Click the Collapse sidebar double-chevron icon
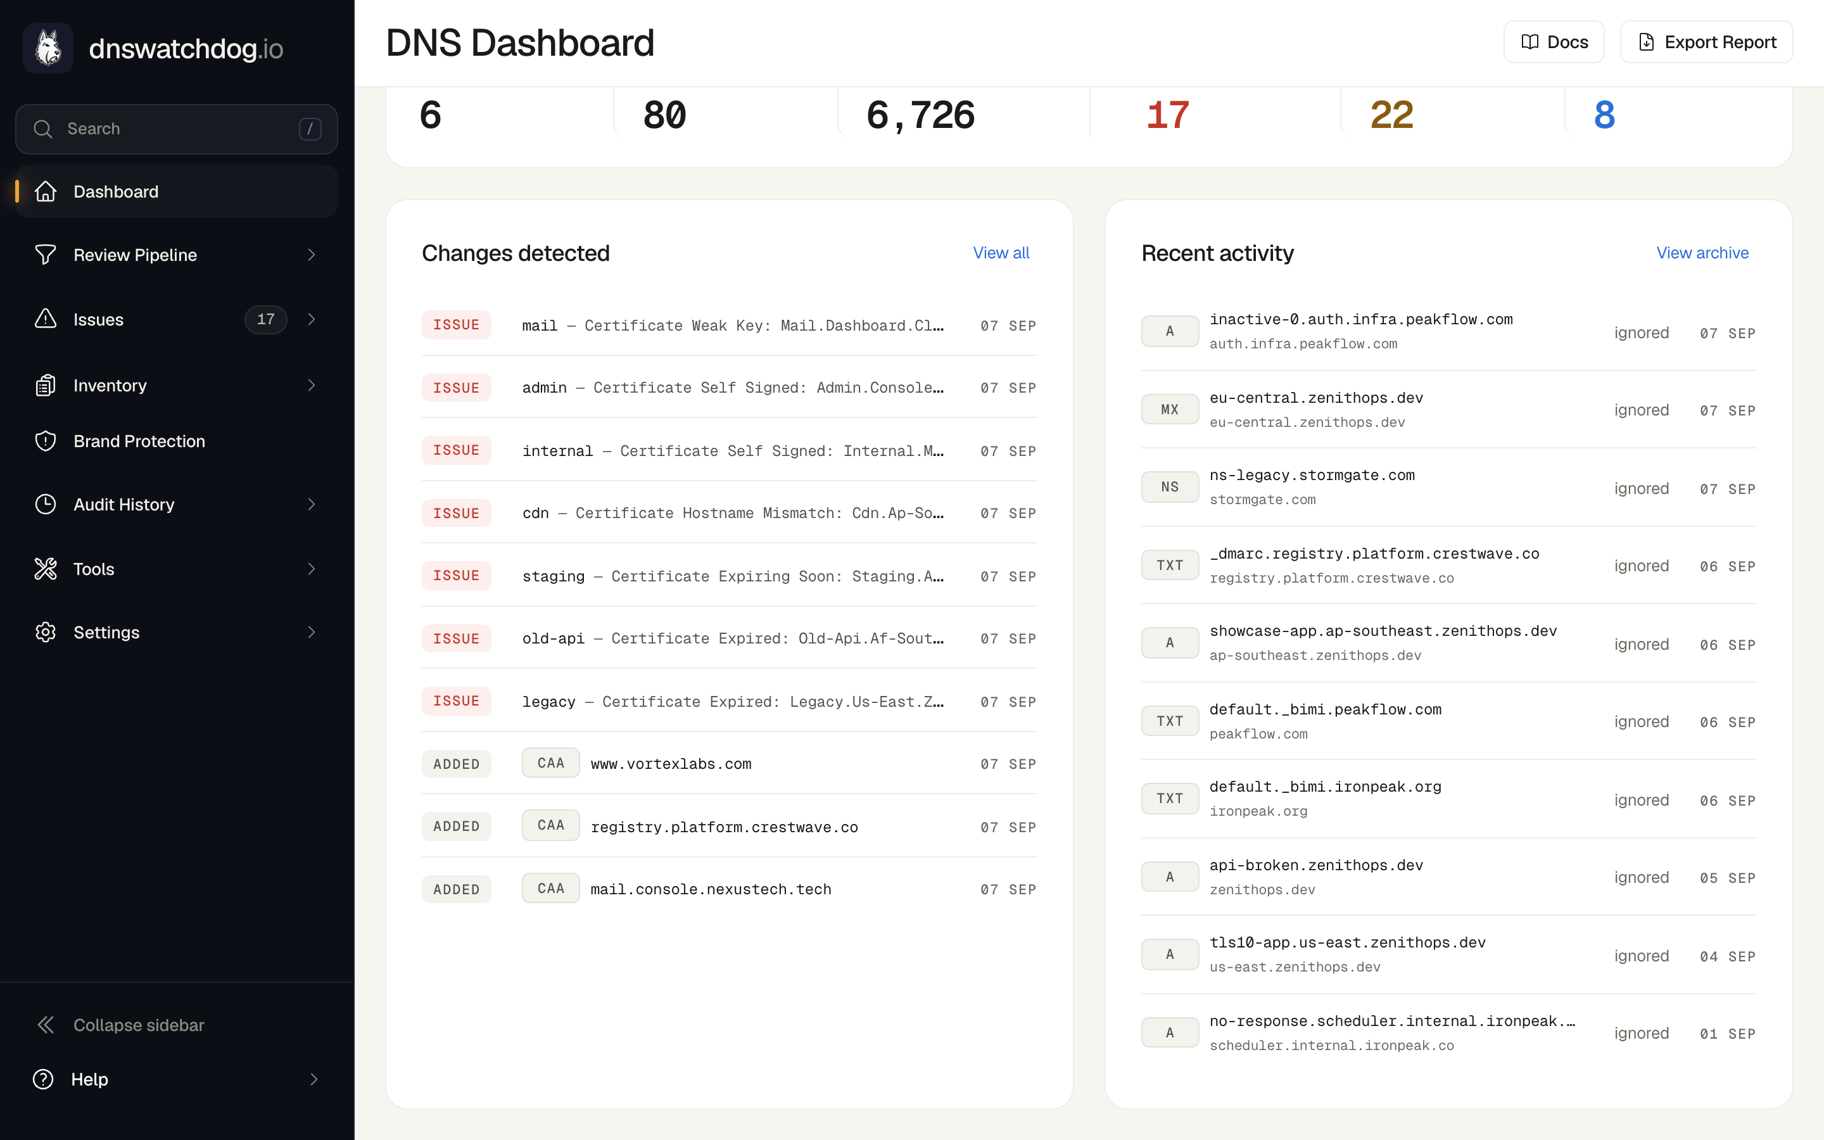1824x1140 pixels. (45, 1025)
